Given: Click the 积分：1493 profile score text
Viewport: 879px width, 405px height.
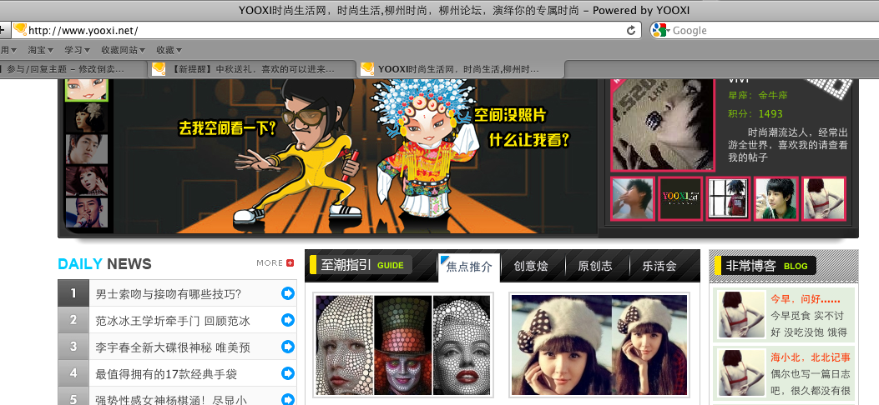Looking at the screenshot, I should pyautogui.click(x=755, y=113).
